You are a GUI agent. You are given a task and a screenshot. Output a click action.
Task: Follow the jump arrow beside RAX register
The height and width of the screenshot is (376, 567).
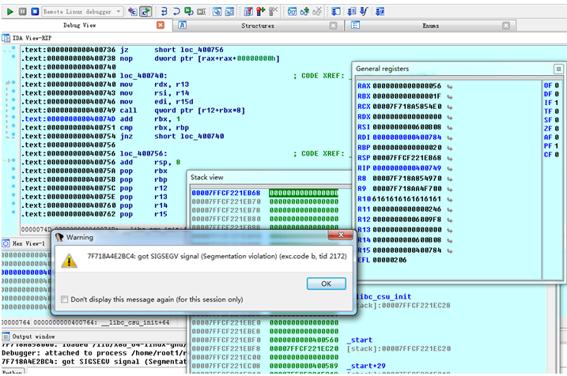click(x=449, y=85)
